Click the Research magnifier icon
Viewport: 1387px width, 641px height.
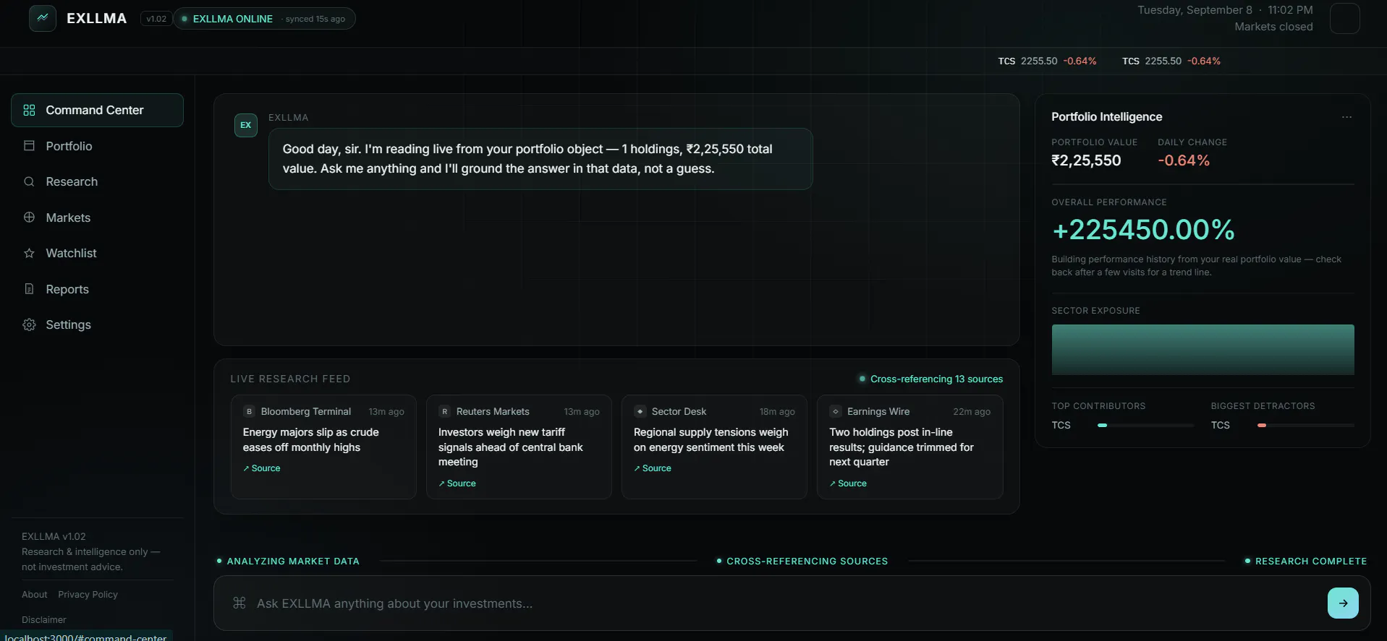point(29,181)
